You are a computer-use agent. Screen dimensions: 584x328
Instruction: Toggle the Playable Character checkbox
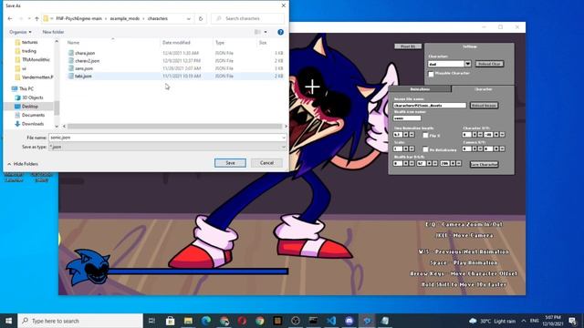[431, 74]
